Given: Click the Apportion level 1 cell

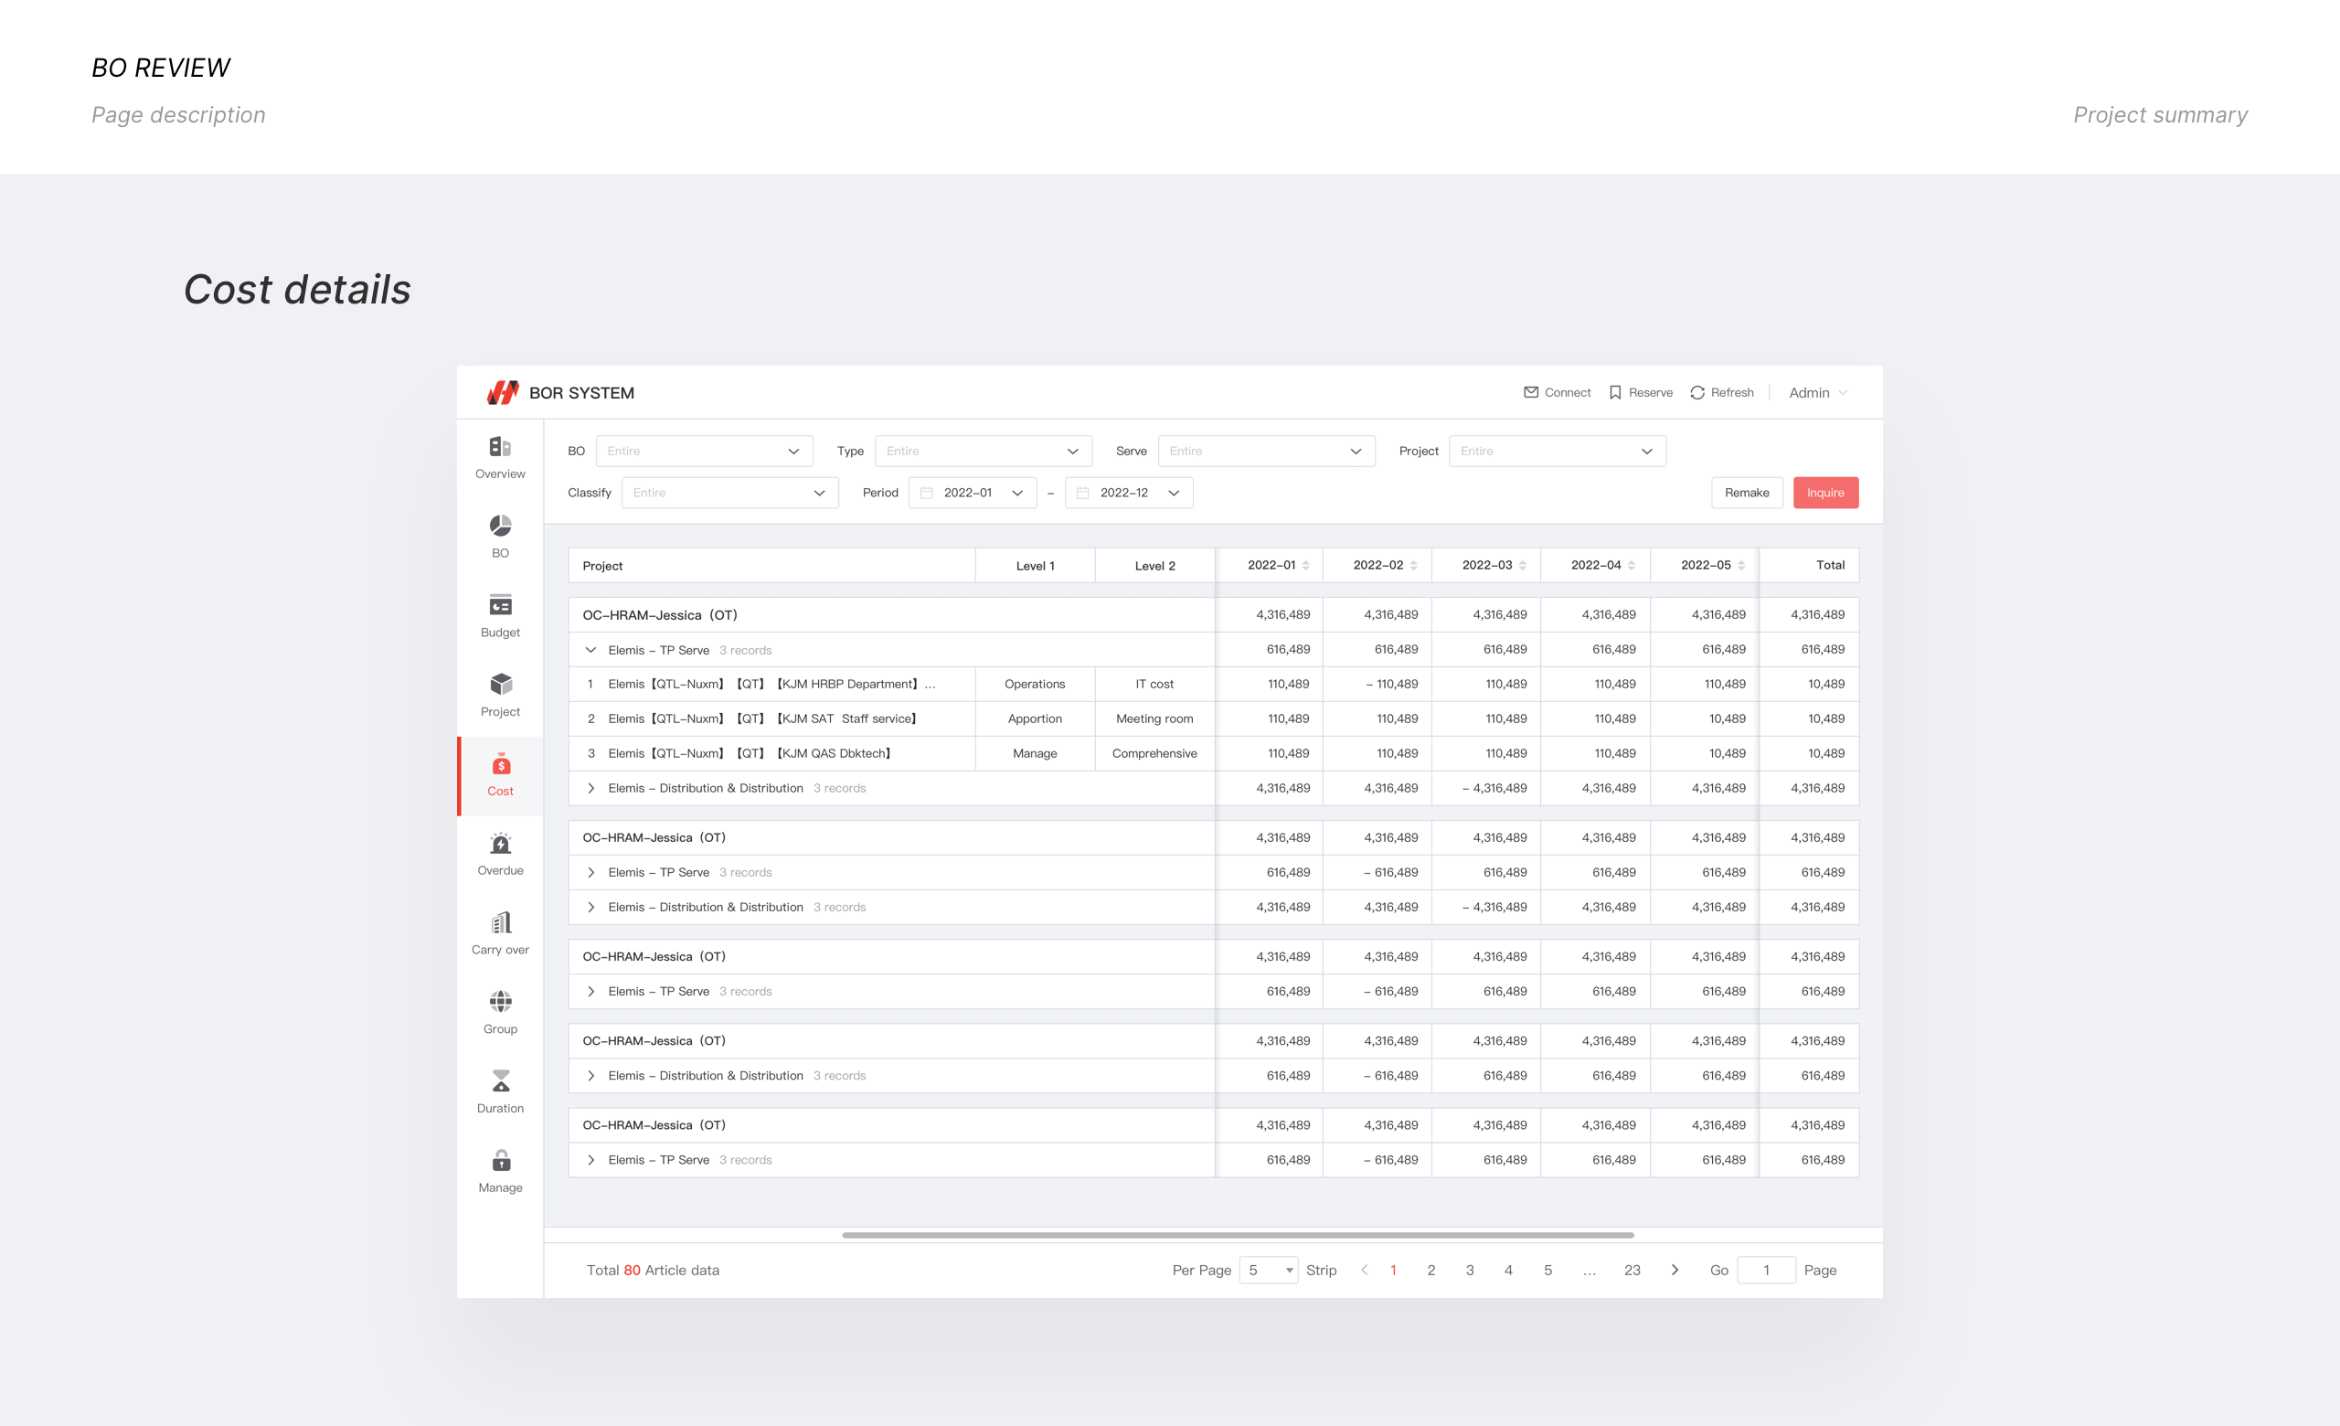Looking at the screenshot, I should [1035, 718].
